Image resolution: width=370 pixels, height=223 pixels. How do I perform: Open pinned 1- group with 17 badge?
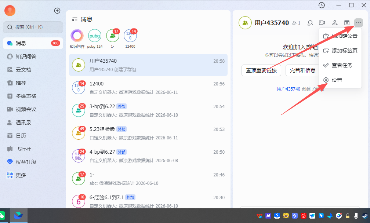point(113,39)
